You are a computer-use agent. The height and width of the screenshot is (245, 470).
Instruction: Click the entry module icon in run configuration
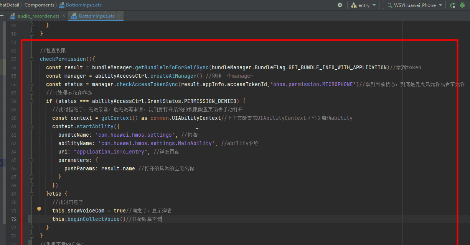point(353,5)
